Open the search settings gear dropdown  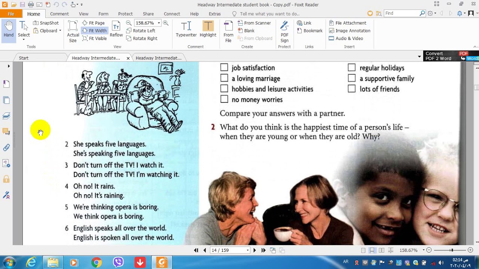tap(431, 13)
